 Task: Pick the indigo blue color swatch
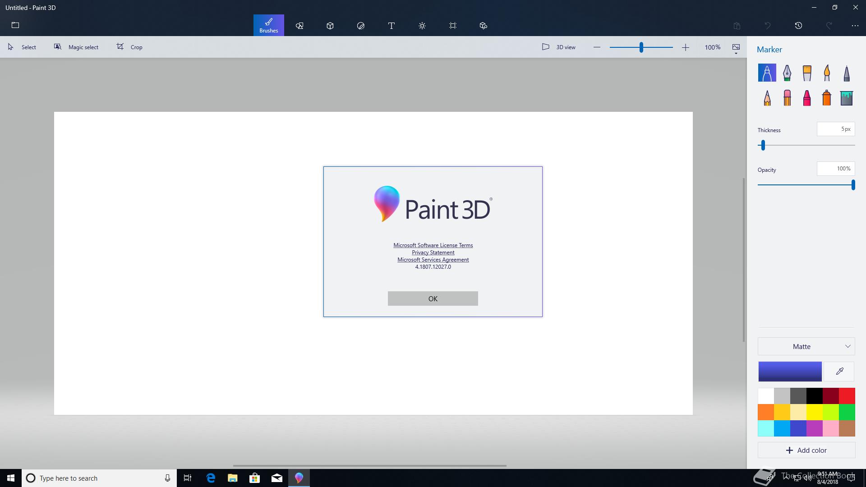click(798, 428)
